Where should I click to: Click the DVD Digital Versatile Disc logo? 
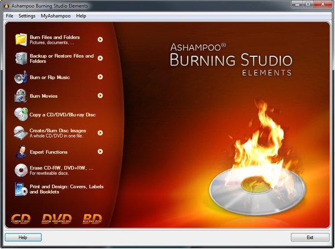pos(56,218)
